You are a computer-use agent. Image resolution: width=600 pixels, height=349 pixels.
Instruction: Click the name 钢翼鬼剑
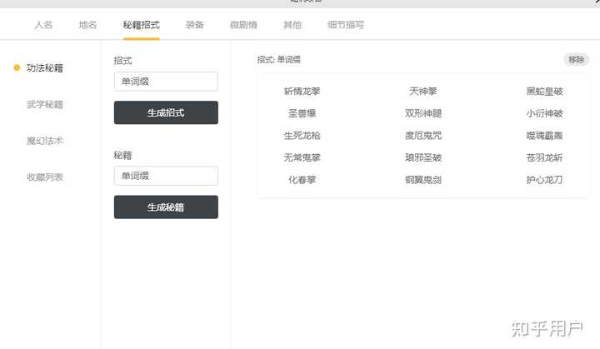pos(422,179)
